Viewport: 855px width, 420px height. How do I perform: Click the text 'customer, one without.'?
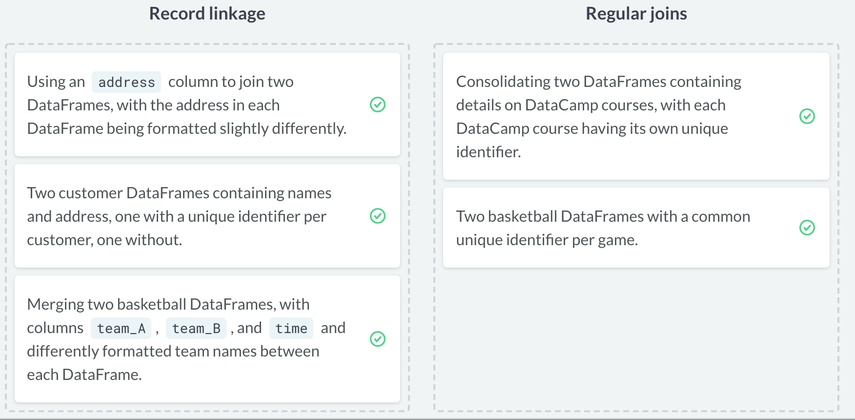tap(104, 240)
